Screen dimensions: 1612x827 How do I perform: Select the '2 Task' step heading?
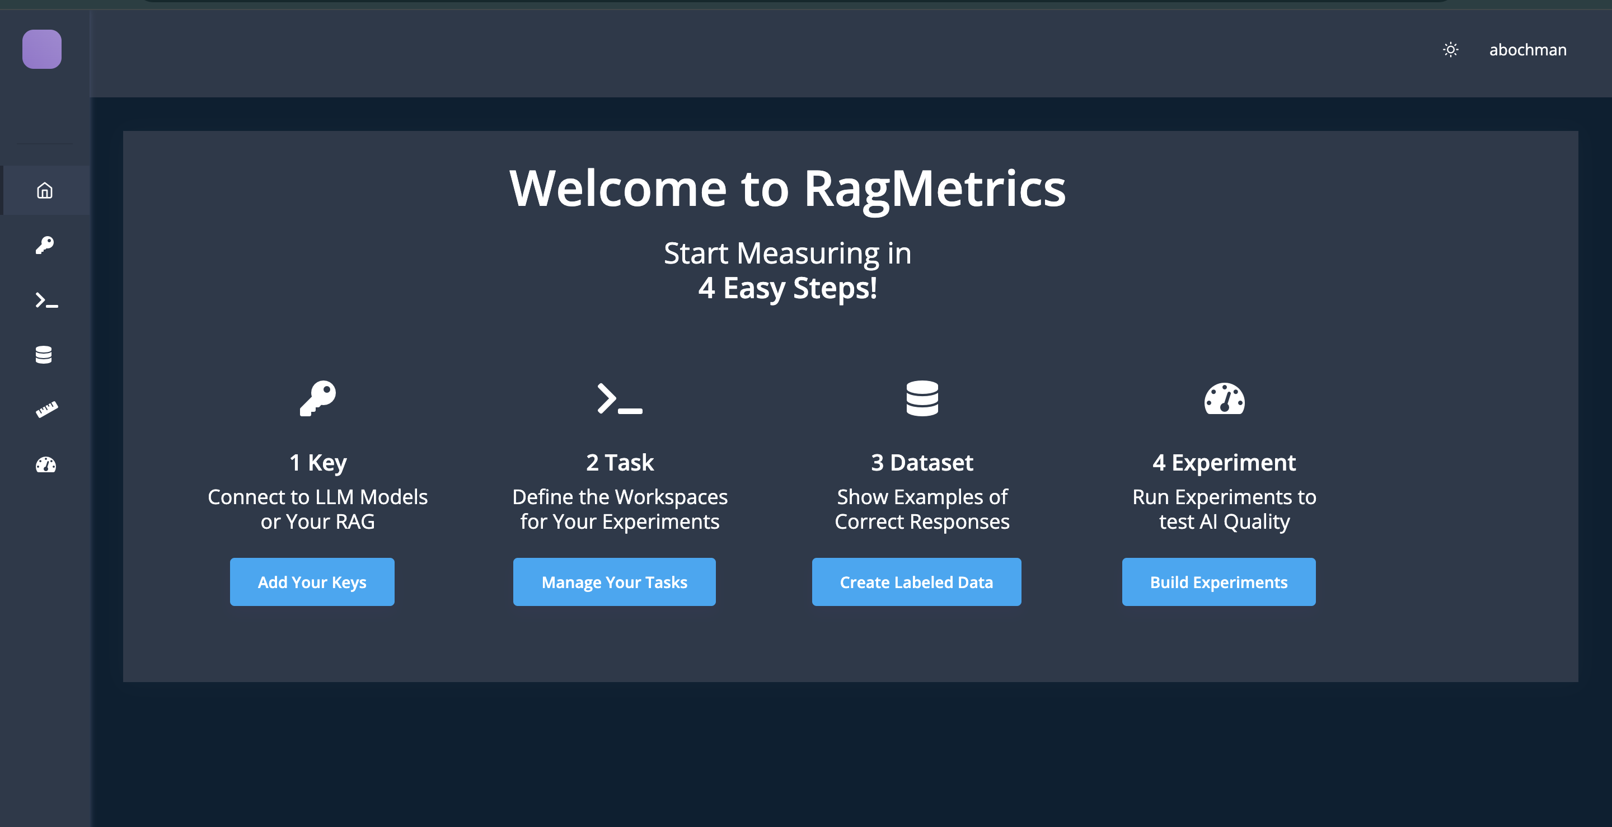point(620,463)
